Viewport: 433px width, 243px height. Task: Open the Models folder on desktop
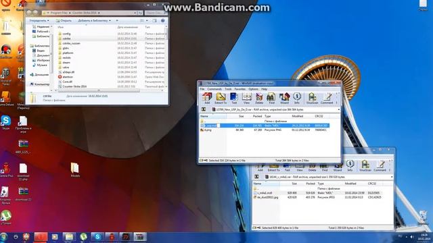[75, 169]
